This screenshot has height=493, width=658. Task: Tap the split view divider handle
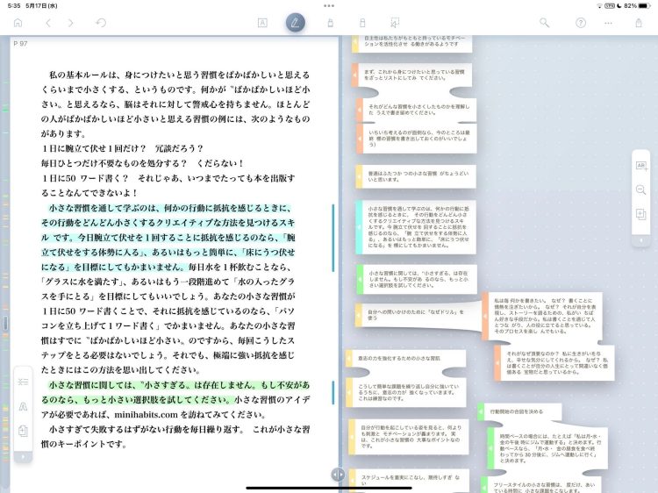pyautogui.click(x=338, y=475)
